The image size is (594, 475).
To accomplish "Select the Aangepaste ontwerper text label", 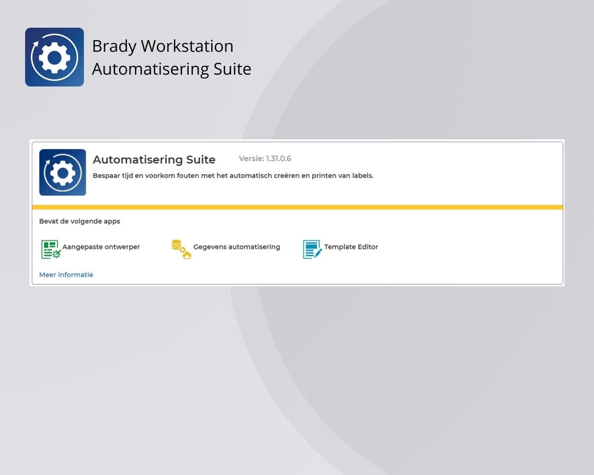I will click(101, 247).
